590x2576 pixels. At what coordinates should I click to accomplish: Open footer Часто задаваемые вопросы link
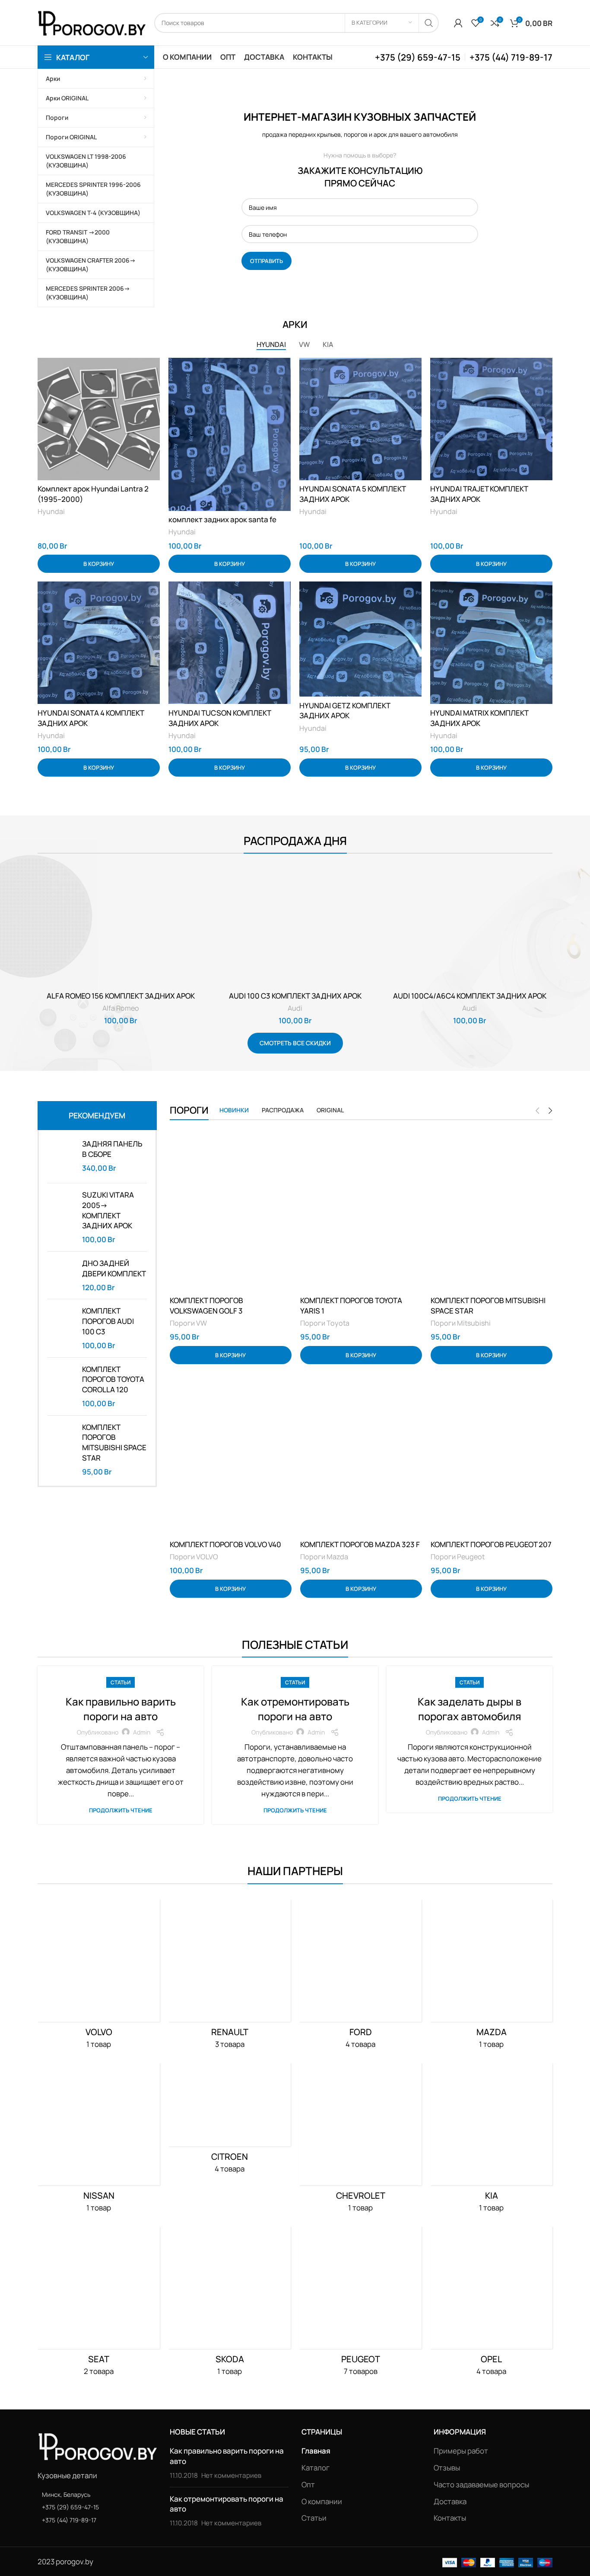[x=481, y=2485]
